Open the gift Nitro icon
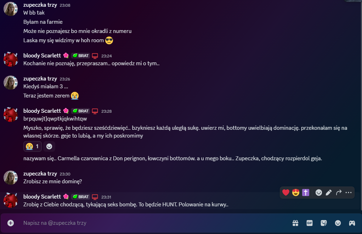The height and width of the screenshot is (234, 362). 295,223
